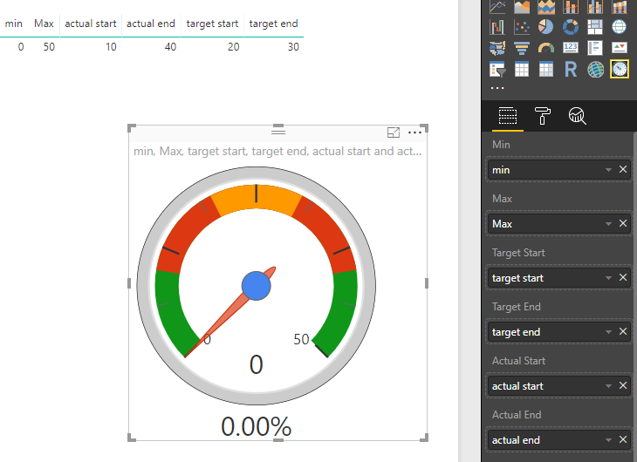The image size is (637, 462).
Task: Remove target start field from its well
Action: pyautogui.click(x=623, y=277)
